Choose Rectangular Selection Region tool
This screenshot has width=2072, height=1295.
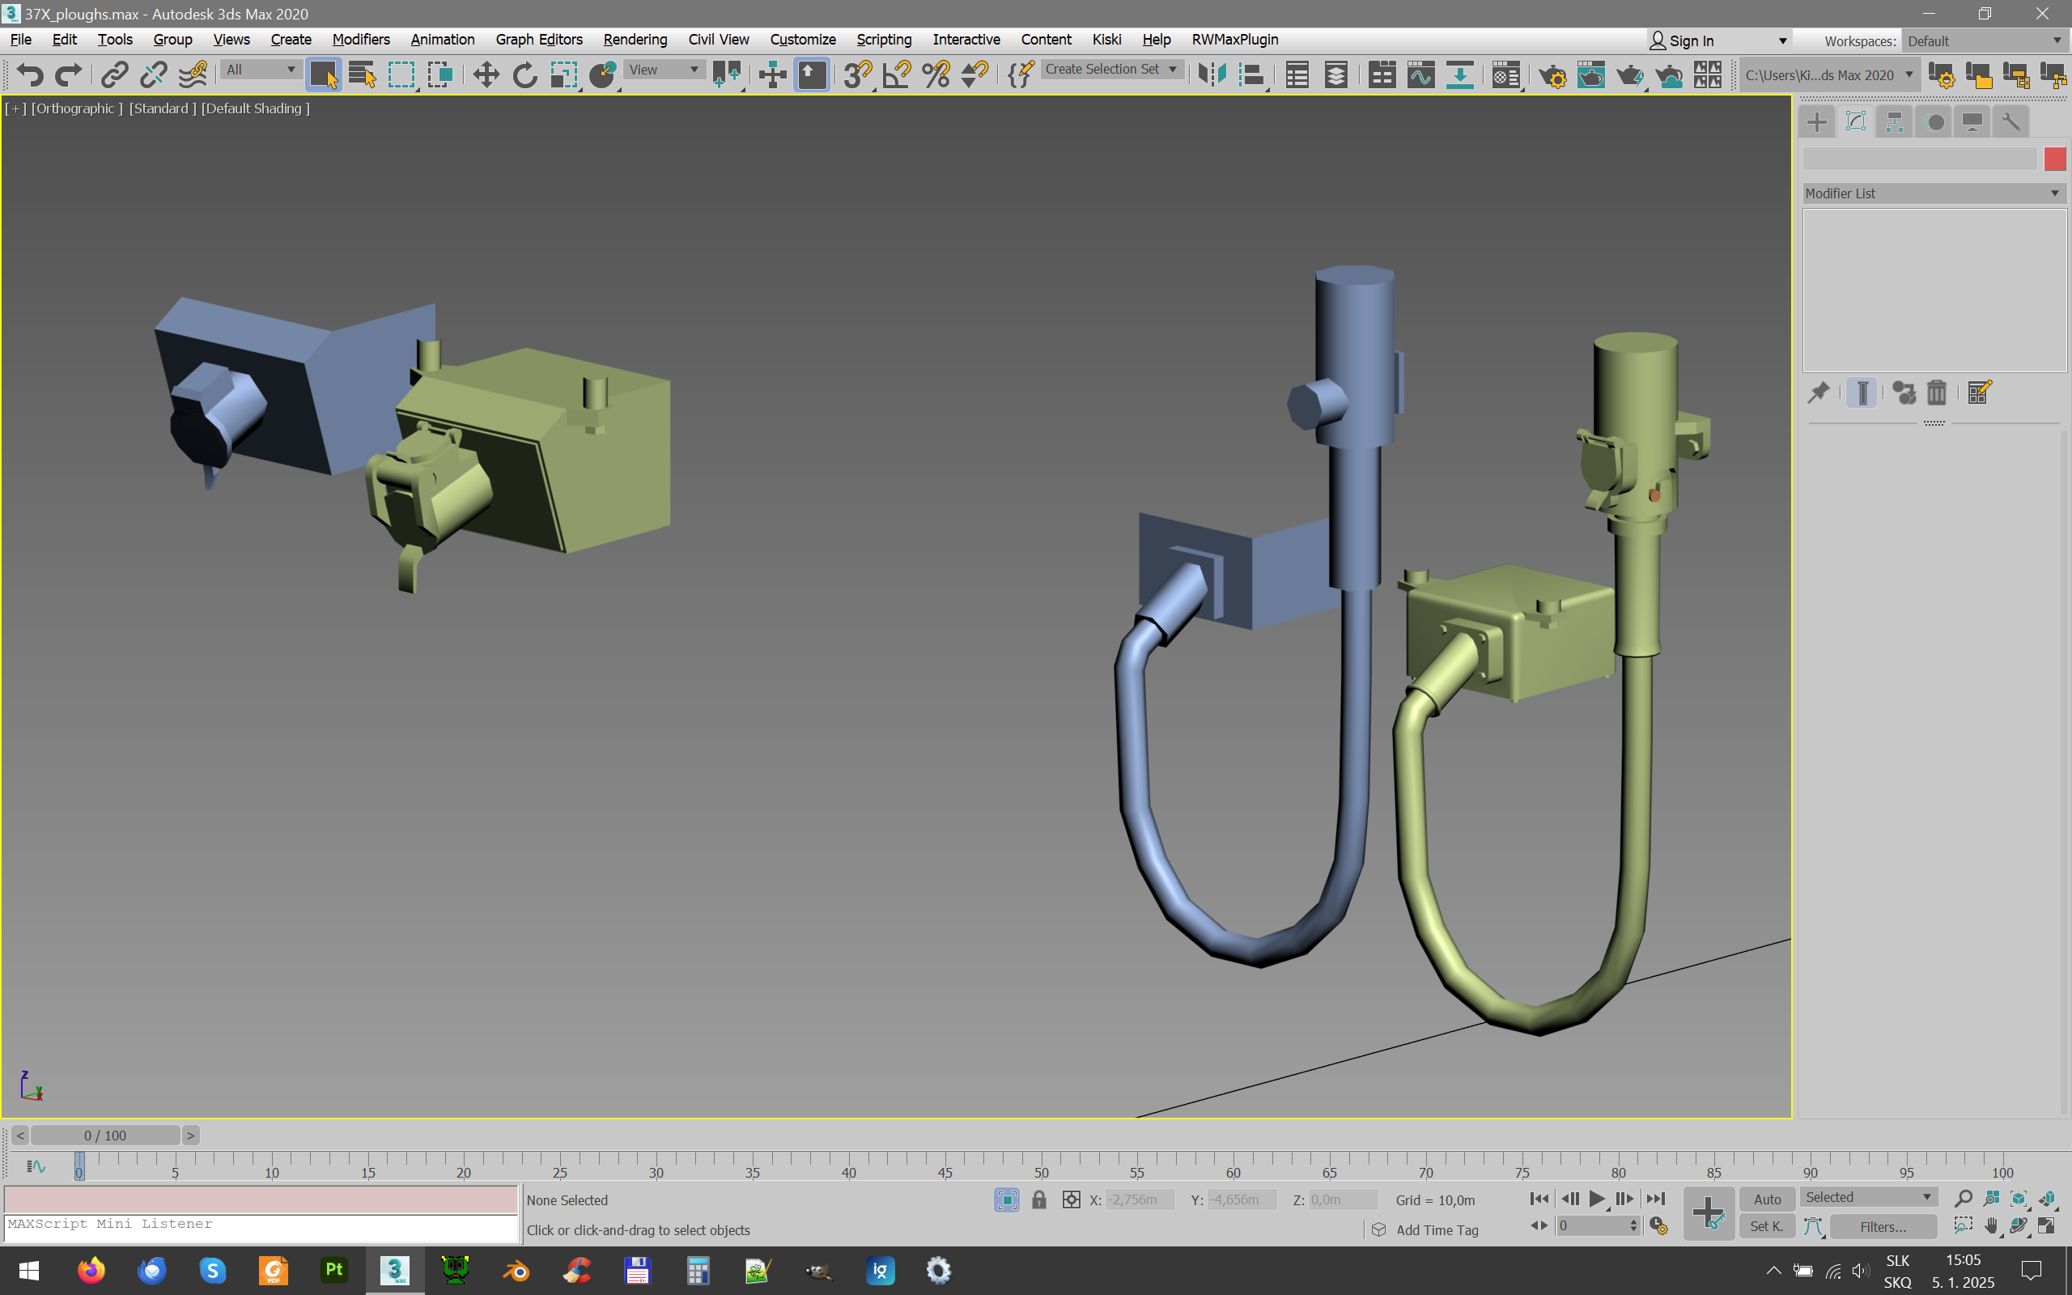(x=401, y=75)
